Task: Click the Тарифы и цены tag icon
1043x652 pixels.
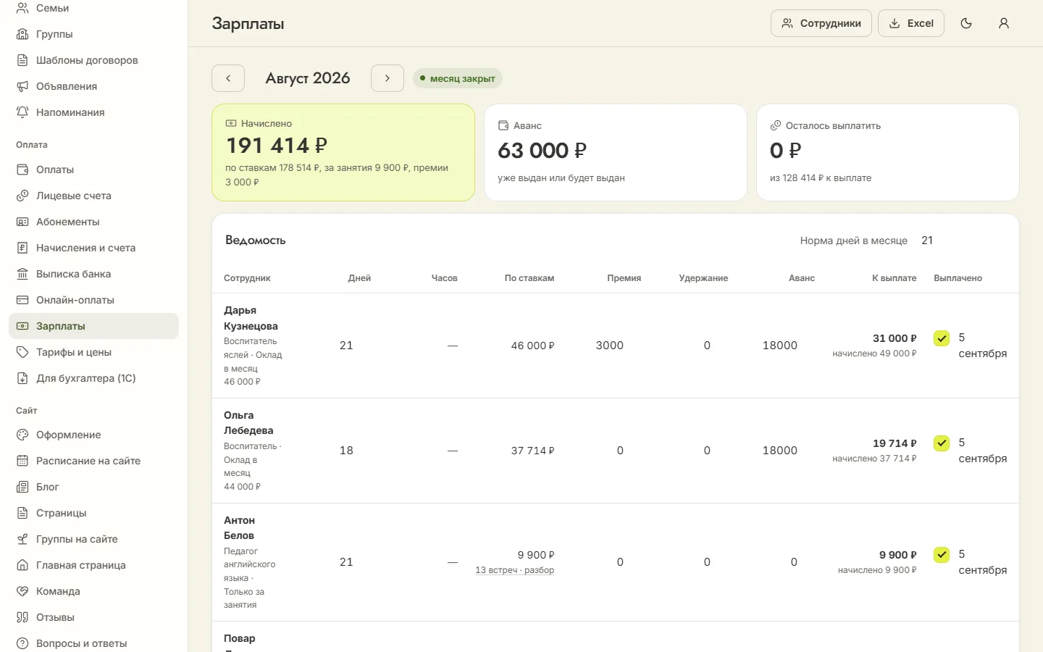Action: 22,352
